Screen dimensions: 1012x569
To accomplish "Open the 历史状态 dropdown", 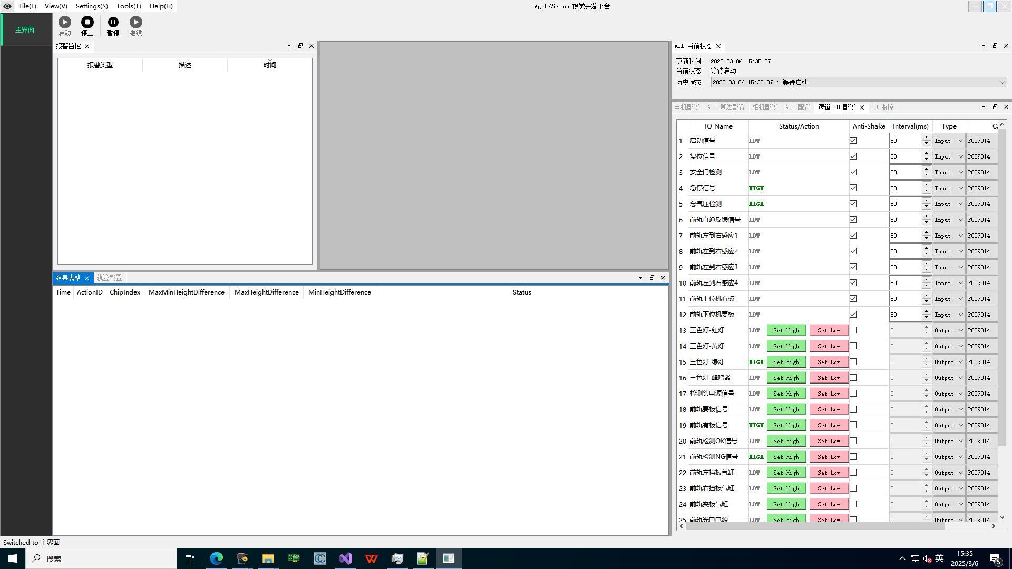I will (x=859, y=82).
